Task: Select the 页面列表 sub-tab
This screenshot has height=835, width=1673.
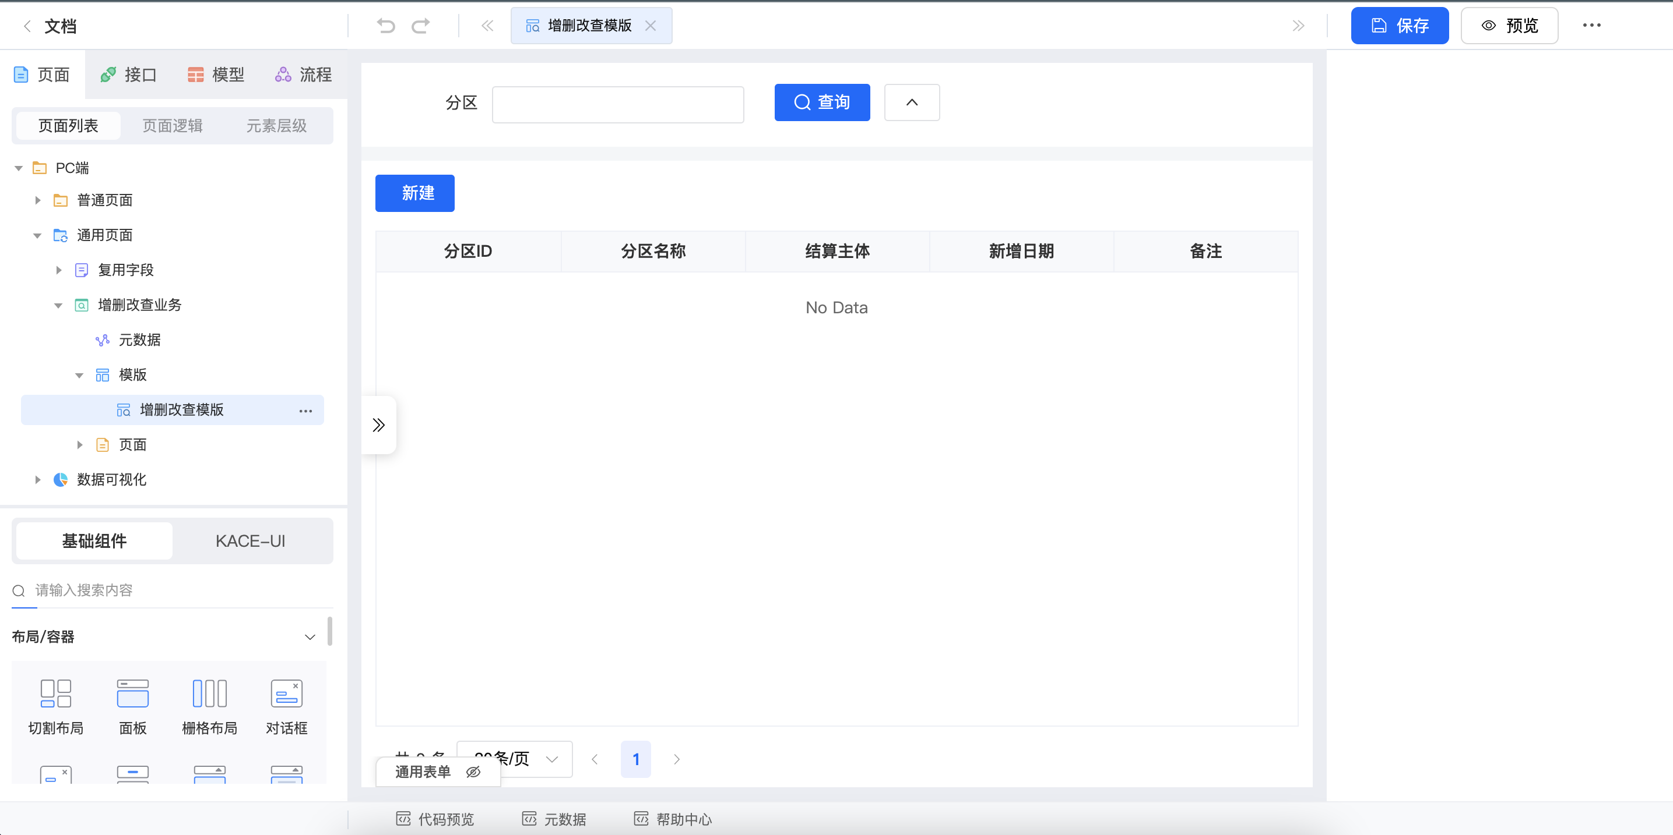Action: 68,125
